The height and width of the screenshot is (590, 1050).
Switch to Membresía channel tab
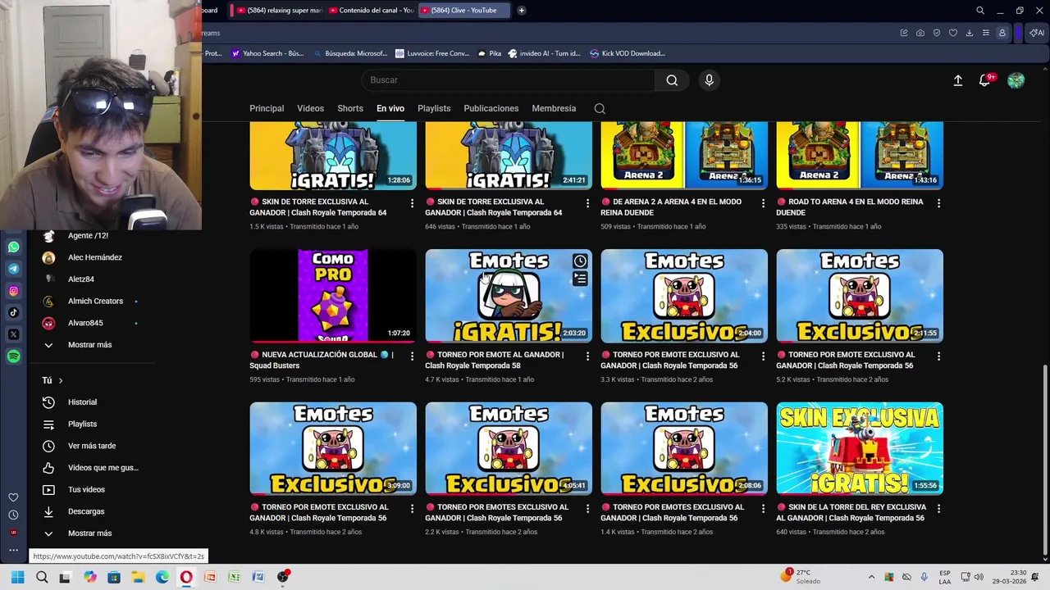click(554, 108)
